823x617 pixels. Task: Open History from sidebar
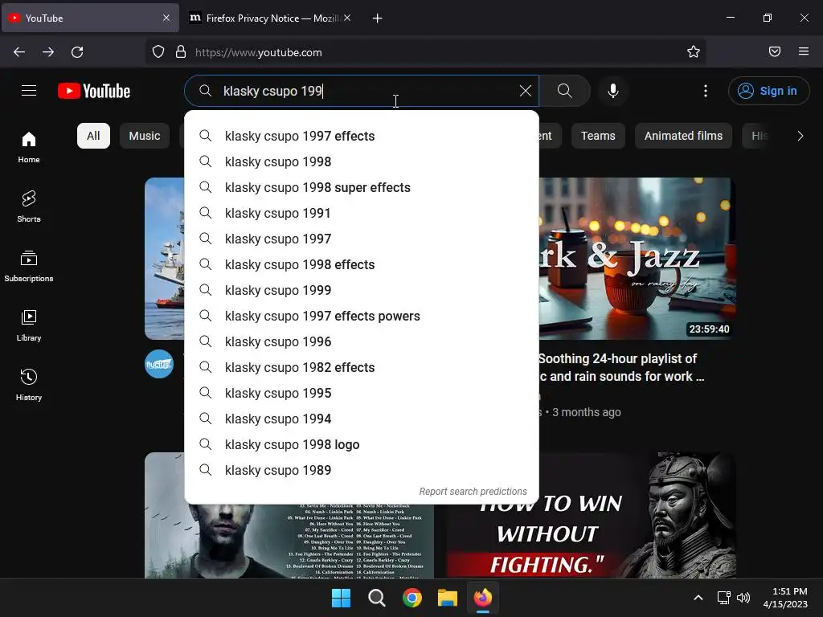(x=29, y=385)
